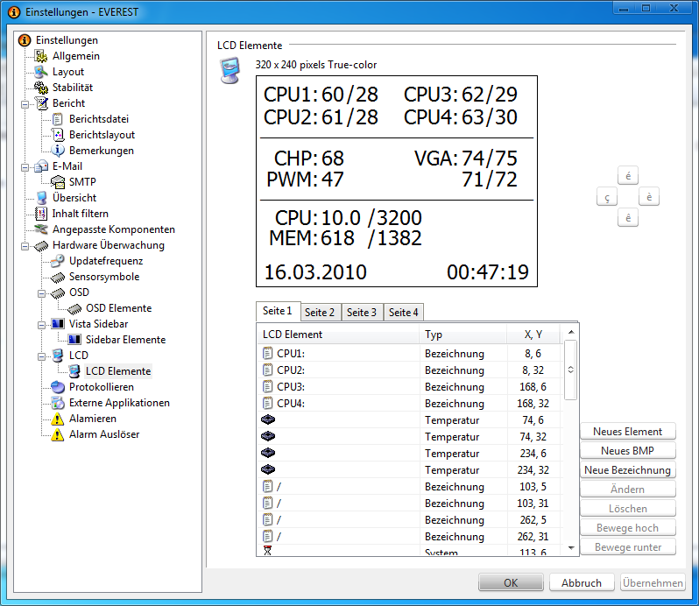The image size is (699, 606).
Task: Sort by the Typ column header
Action: pyautogui.click(x=462, y=335)
